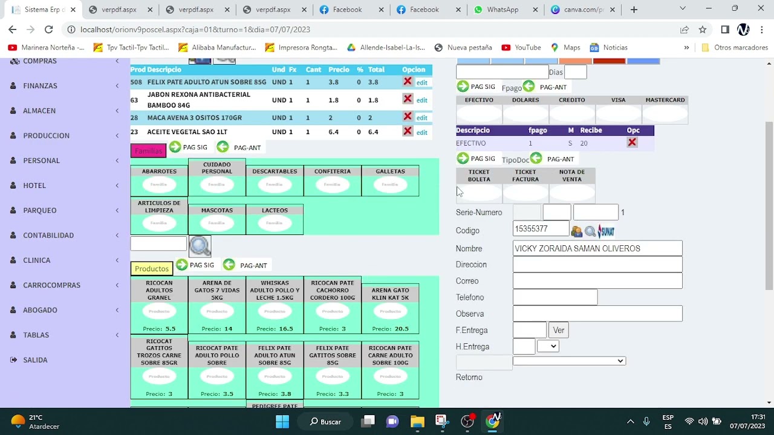
Task: Next page arrow beside TipoDoc
Action: point(463,158)
